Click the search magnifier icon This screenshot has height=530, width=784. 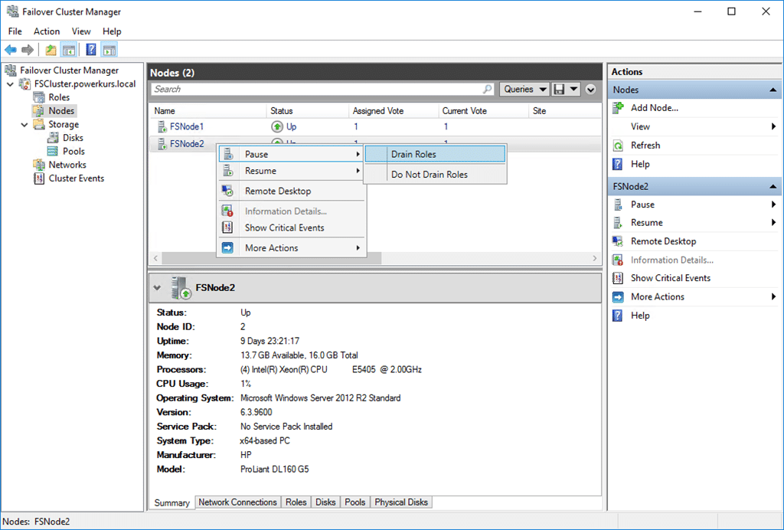coord(487,89)
